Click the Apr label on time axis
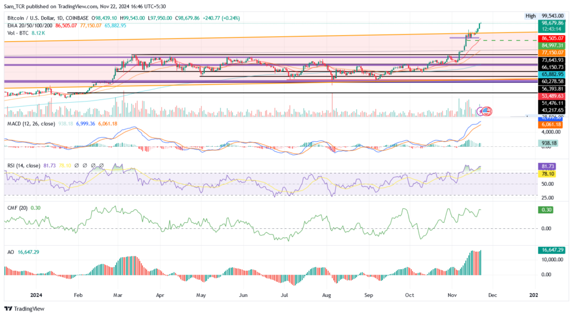573x316 pixels. 159,295
